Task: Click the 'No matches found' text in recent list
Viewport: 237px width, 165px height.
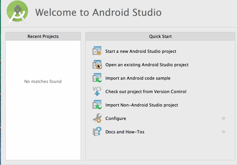Action: tap(43, 81)
